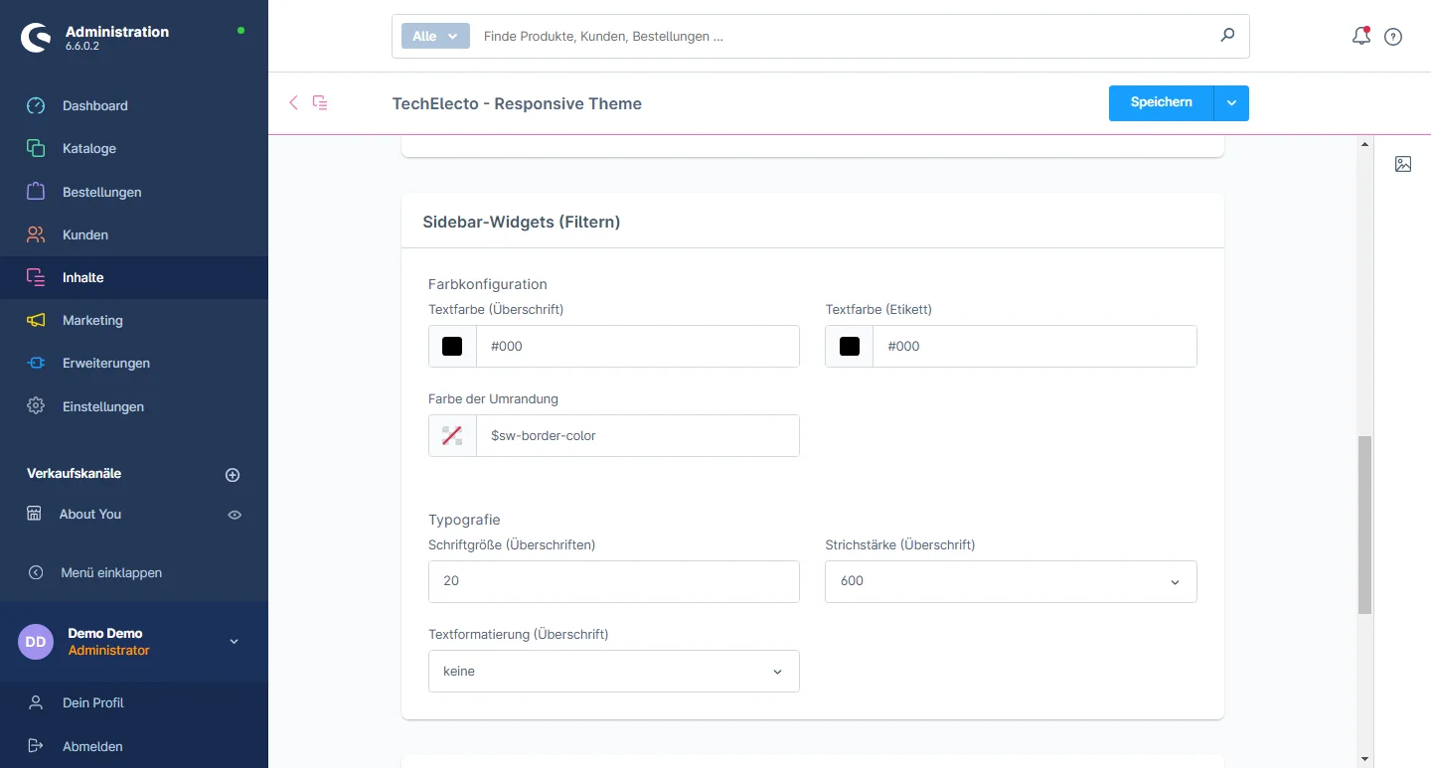Open the Kataloge menu item

point(89,148)
